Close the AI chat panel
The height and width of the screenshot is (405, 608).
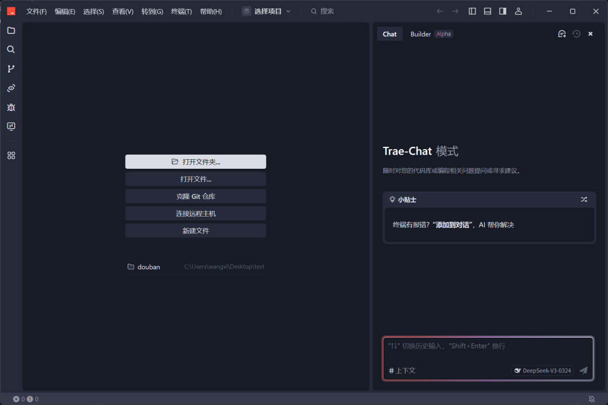(591, 34)
